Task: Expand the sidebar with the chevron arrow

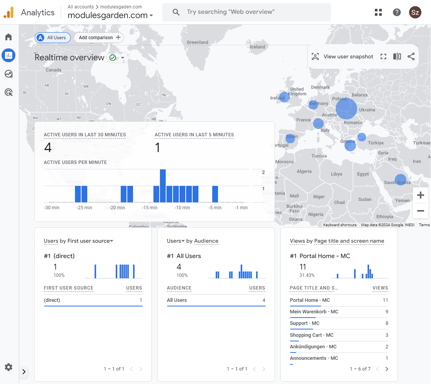Action: (24, 372)
